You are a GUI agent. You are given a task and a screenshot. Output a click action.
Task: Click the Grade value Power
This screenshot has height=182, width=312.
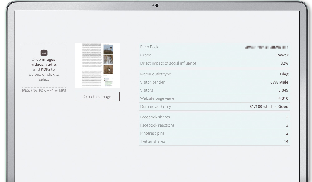click(x=282, y=55)
